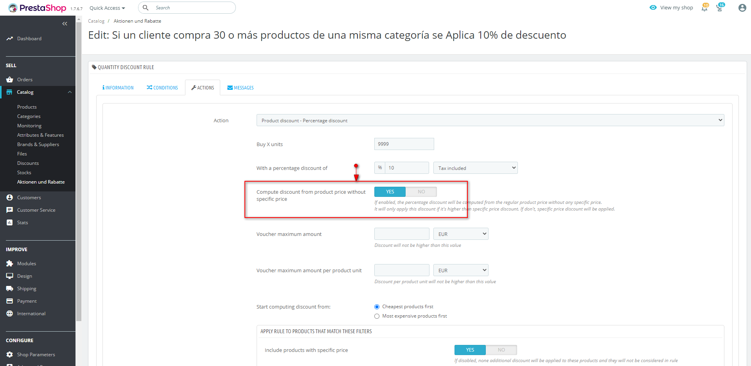Click the Voucher maximum amount input field
Screen dimensions: 751x366
402,234
